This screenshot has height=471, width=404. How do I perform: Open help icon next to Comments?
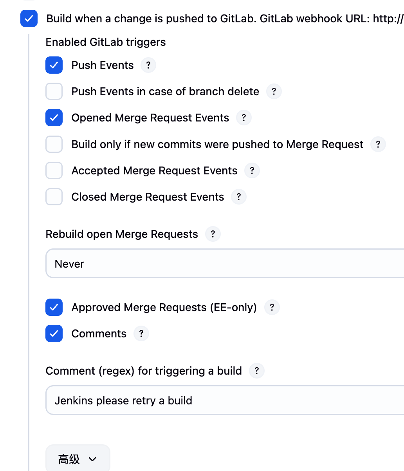point(141,334)
